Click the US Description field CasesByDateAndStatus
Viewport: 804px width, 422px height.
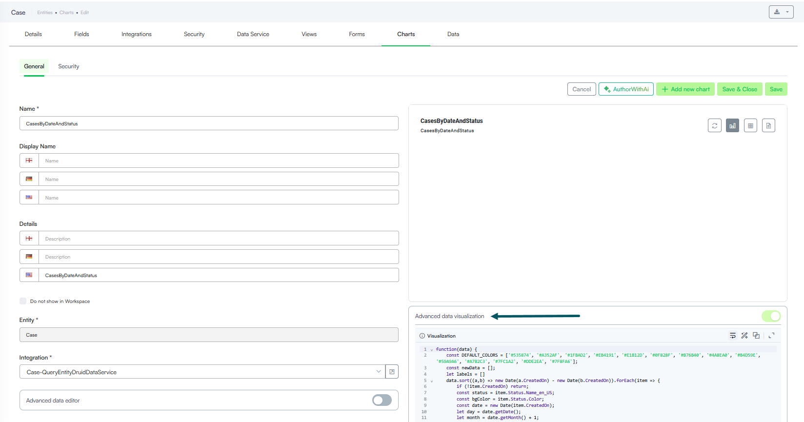click(219, 275)
